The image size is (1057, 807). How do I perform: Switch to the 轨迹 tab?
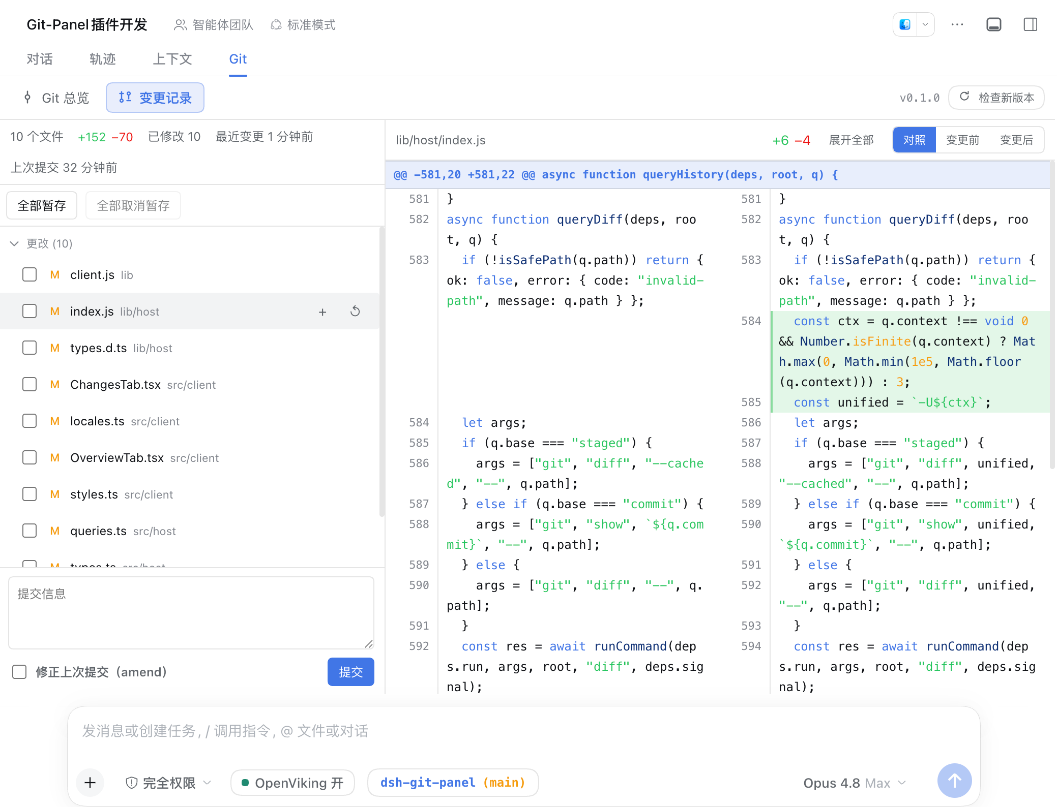coord(103,59)
